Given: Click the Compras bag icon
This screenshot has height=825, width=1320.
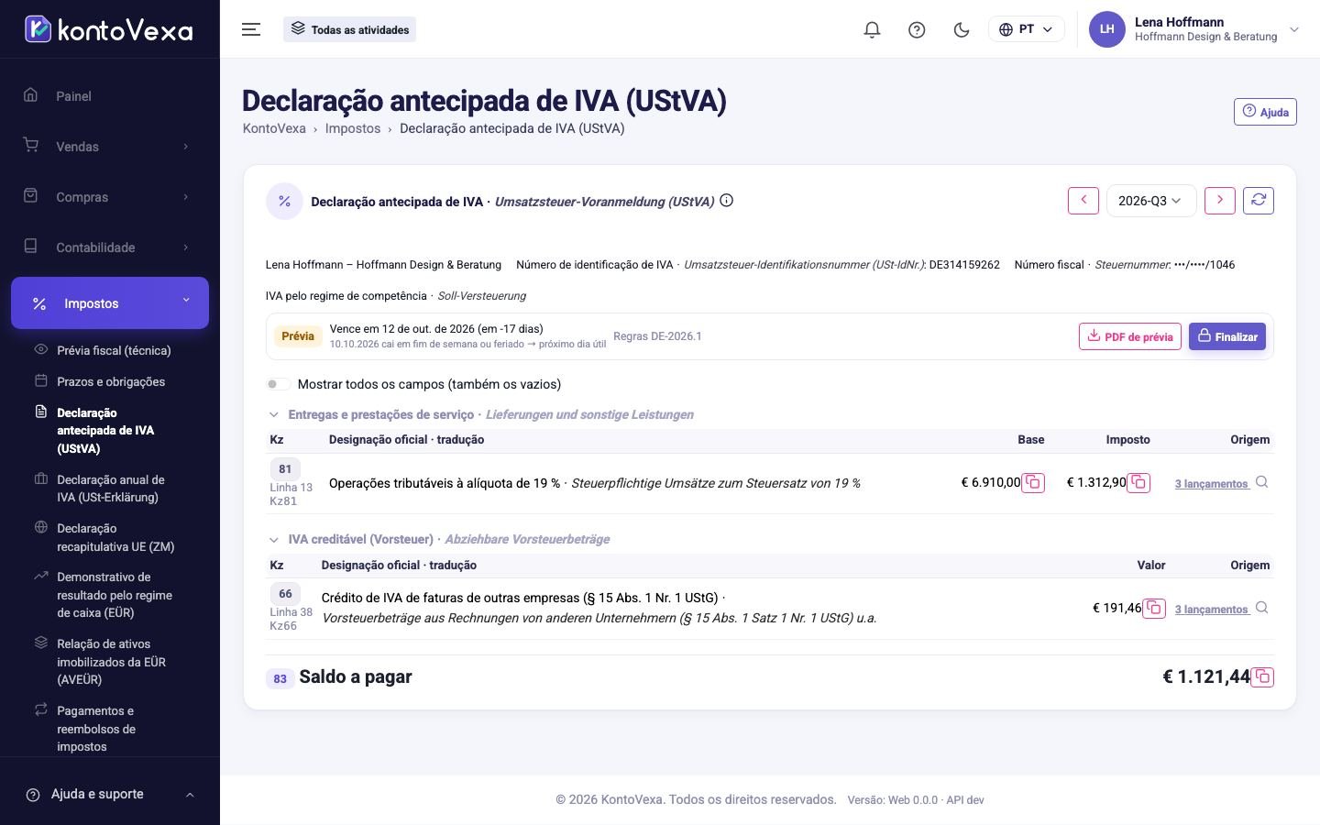Looking at the screenshot, I should point(30,195).
